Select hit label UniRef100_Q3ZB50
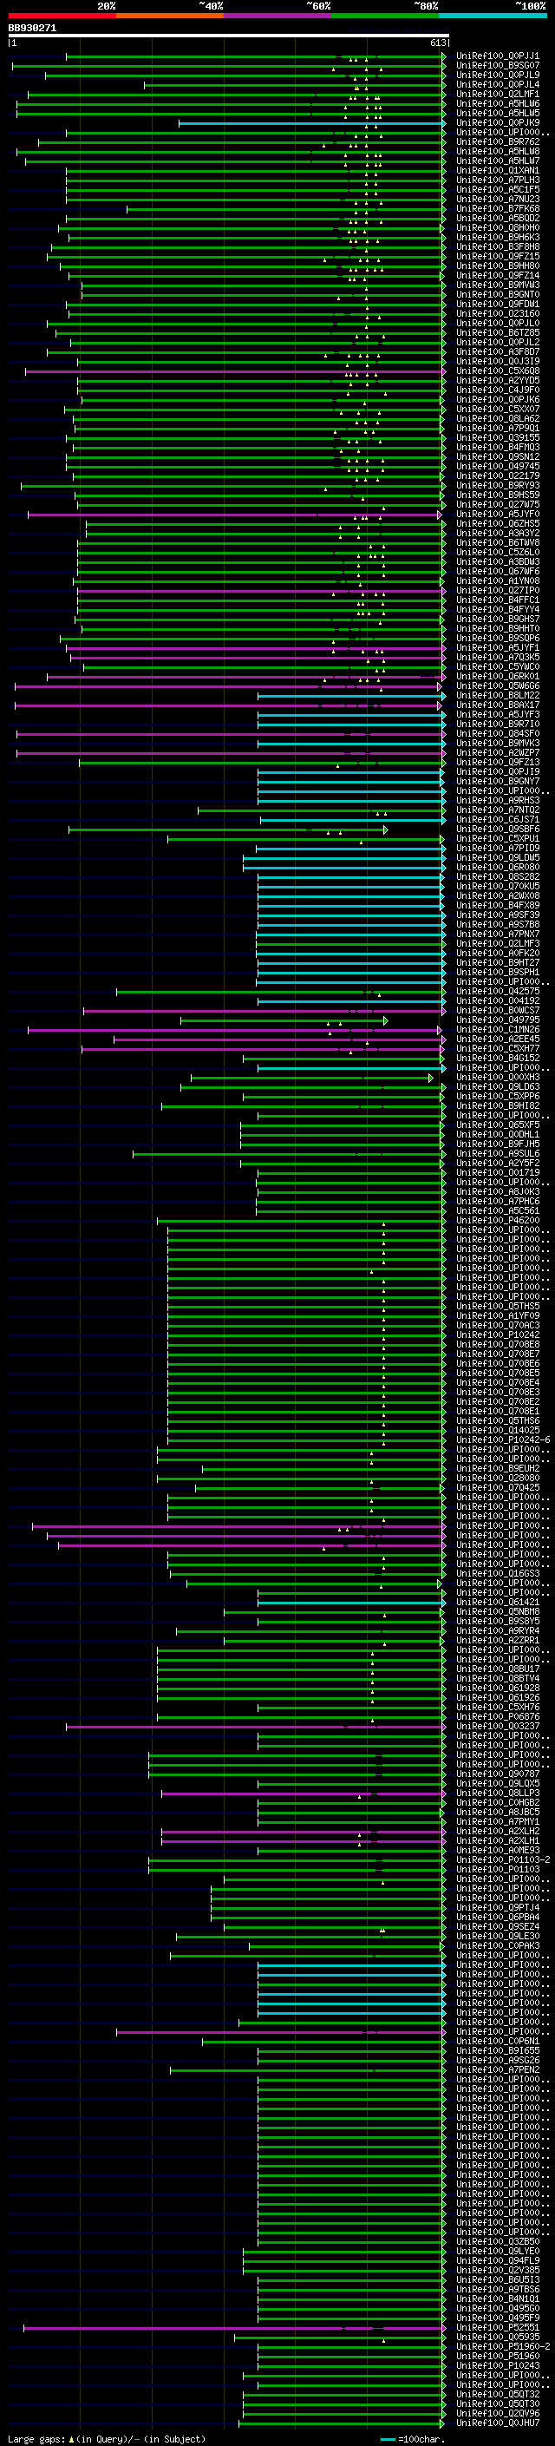555x2446 pixels. click(497, 2242)
